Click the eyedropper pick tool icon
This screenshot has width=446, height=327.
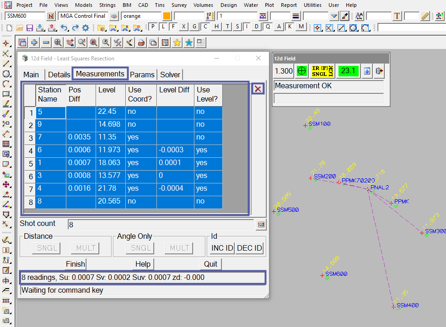tap(345, 16)
